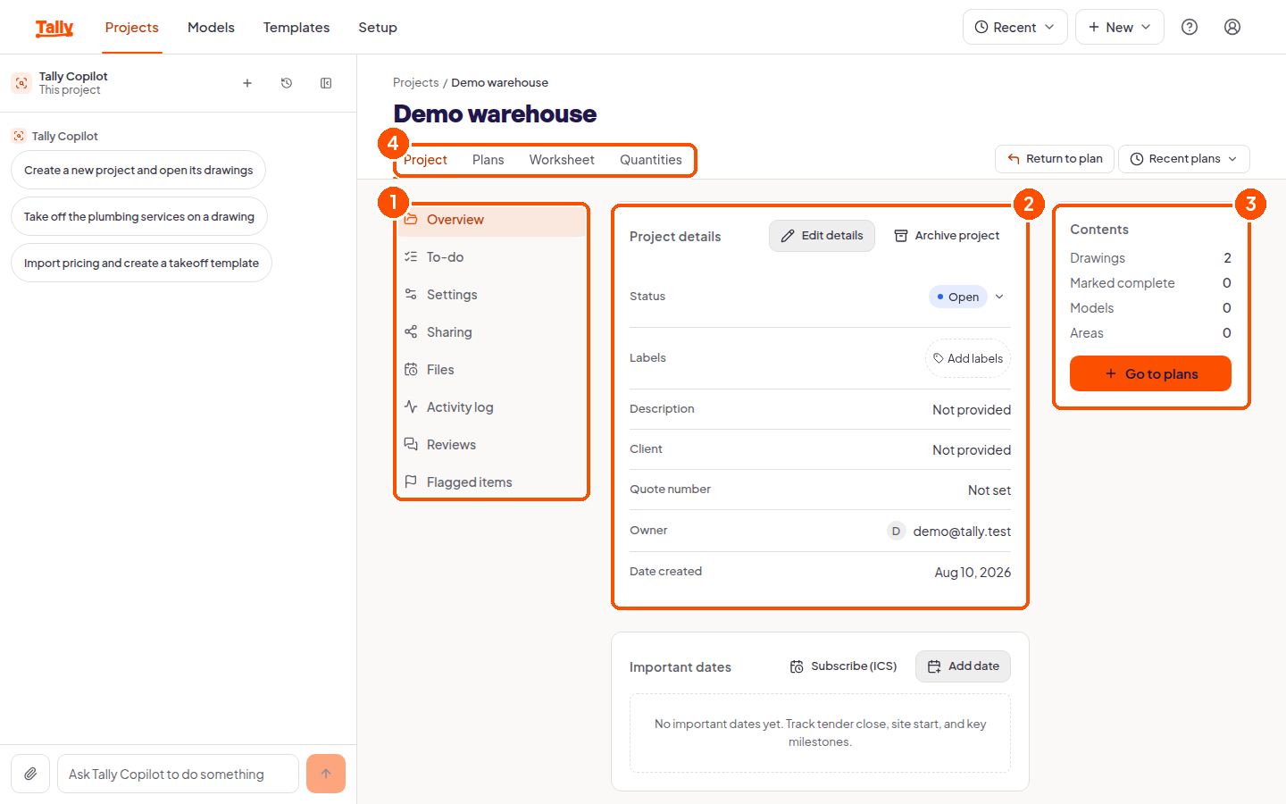Image resolution: width=1286 pixels, height=804 pixels.
Task: Click the Drawings count row
Action: tap(1150, 258)
